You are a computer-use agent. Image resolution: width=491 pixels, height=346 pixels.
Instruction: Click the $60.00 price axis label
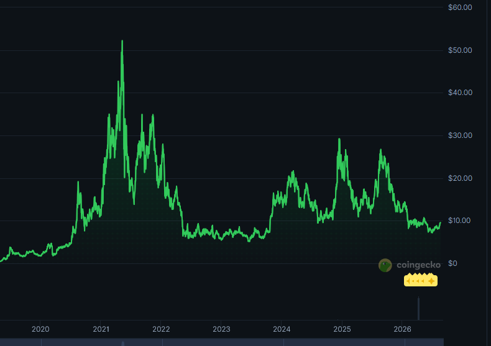(x=460, y=7)
